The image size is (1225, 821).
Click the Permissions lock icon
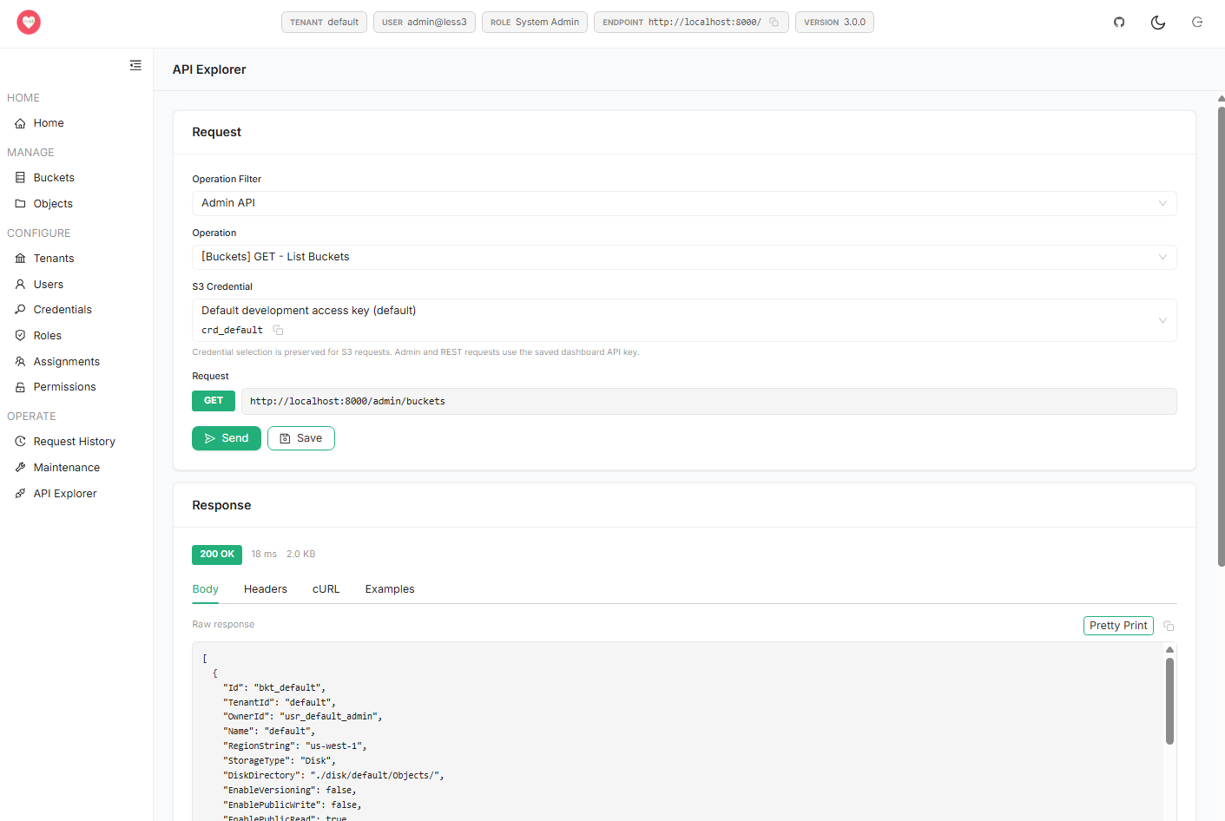(20, 387)
